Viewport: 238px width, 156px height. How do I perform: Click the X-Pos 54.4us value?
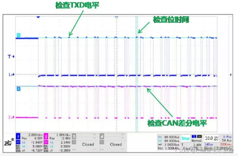click(227, 140)
